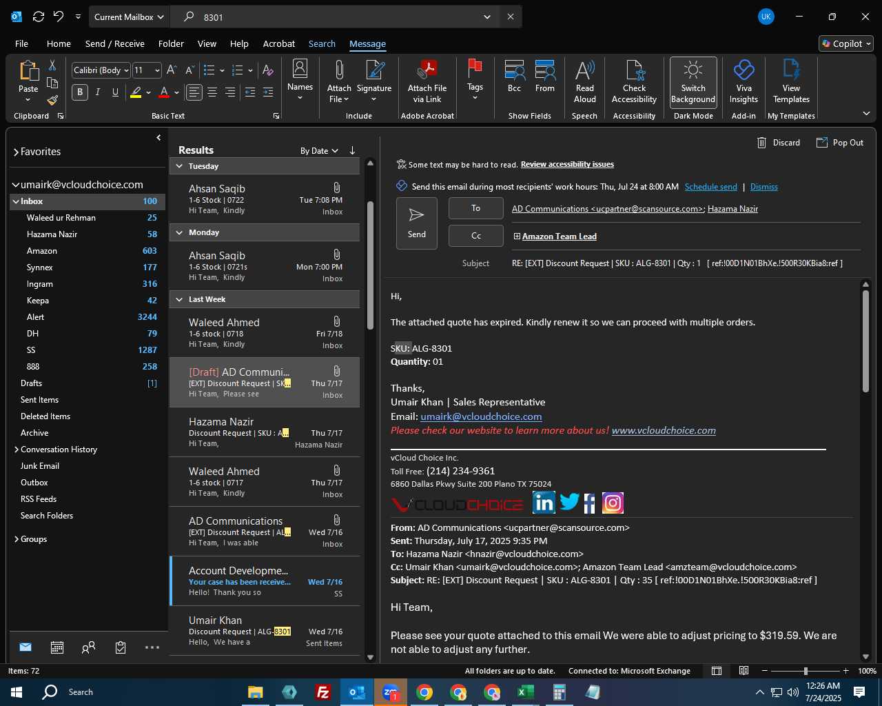This screenshot has height=706, width=882.
Task: Center align the text
Action: [x=212, y=92]
